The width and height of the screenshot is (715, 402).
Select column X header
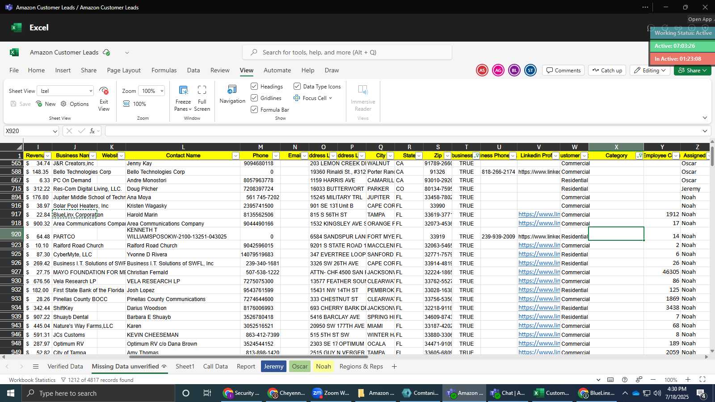point(616,147)
